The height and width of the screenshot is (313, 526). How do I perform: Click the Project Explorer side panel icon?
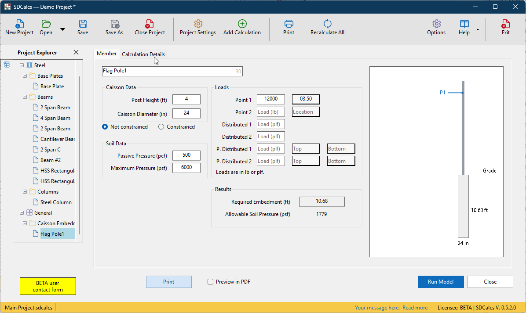7,65
